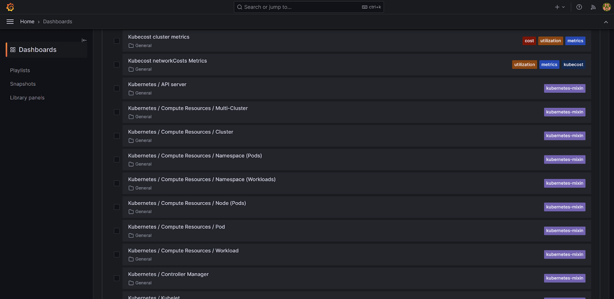This screenshot has width=614, height=299.
Task: Click kubernetes-mixin tag on Workload row
Action: (x=564, y=255)
